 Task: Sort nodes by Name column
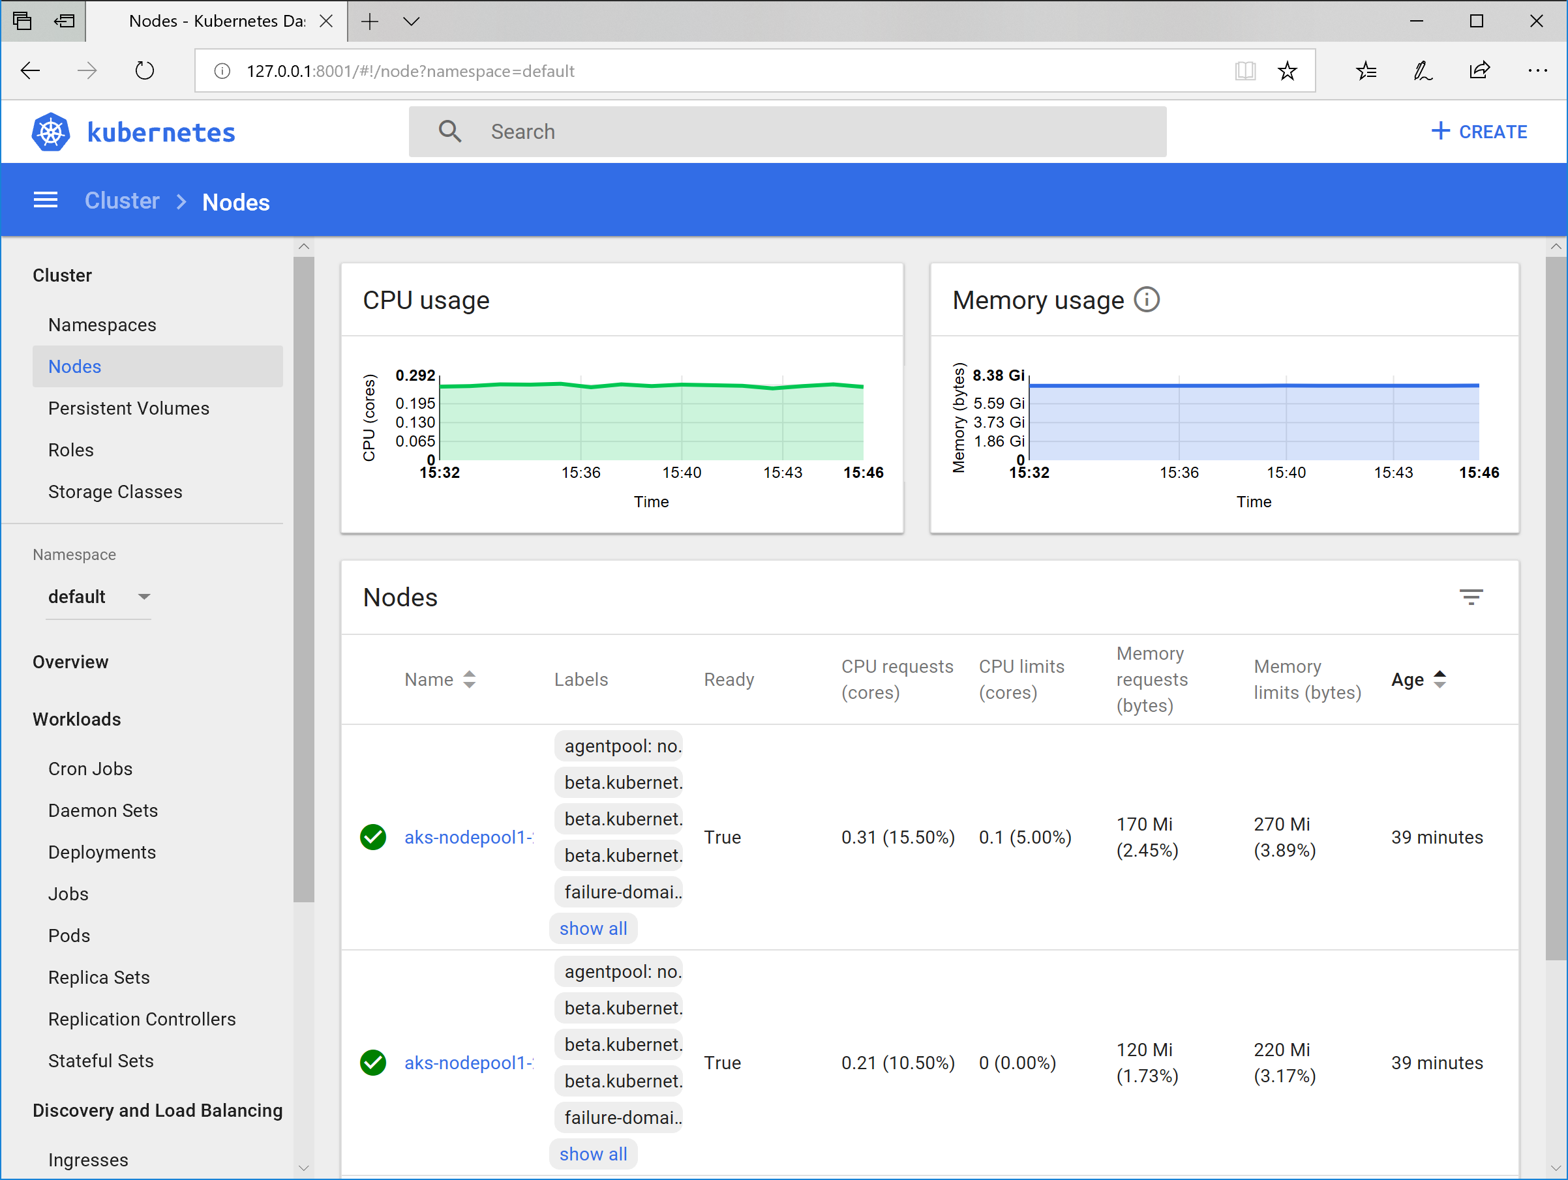click(440, 679)
